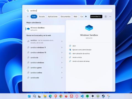Expand chevron for sandbox windows 11
132x99 pixels.
62,47
